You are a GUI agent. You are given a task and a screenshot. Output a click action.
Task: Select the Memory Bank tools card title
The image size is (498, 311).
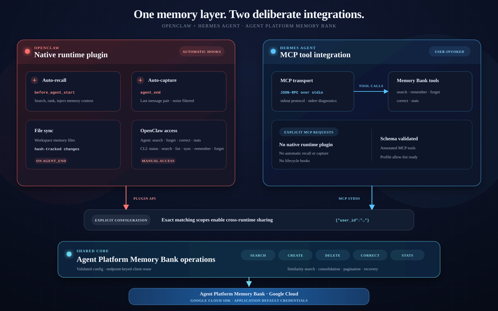pyautogui.click(x=418, y=81)
